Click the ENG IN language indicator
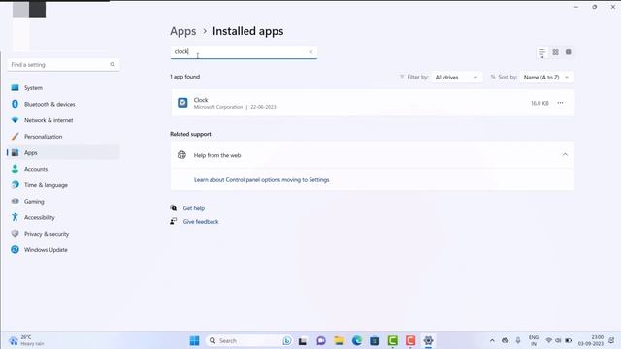621x349 pixels. tap(534, 340)
